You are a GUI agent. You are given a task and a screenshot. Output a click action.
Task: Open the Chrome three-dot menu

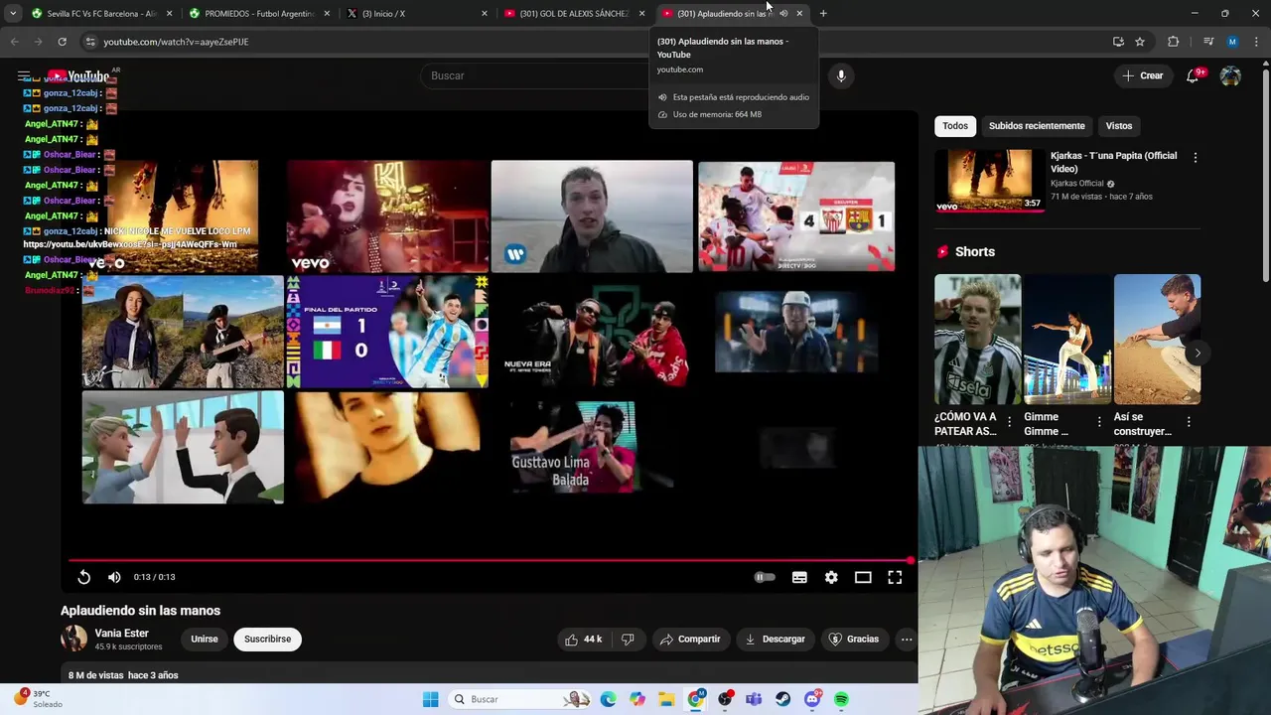click(1256, 42)
